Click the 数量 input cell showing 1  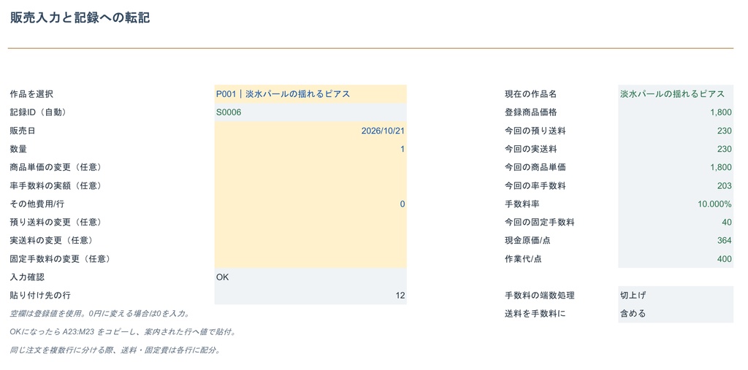click(x=310, y=149)
